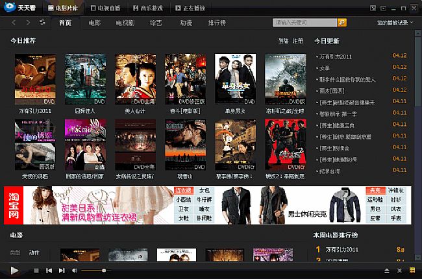Click the 冲锋衣 category in the ad
The image size is (422, 279).
click(396, 191)
